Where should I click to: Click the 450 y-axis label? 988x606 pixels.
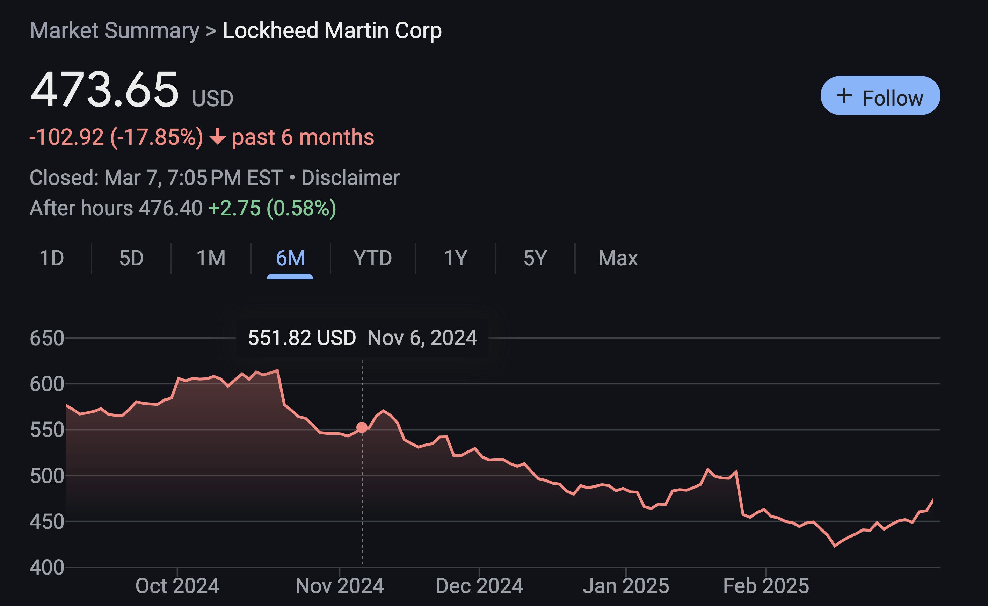tap(47, 522)
